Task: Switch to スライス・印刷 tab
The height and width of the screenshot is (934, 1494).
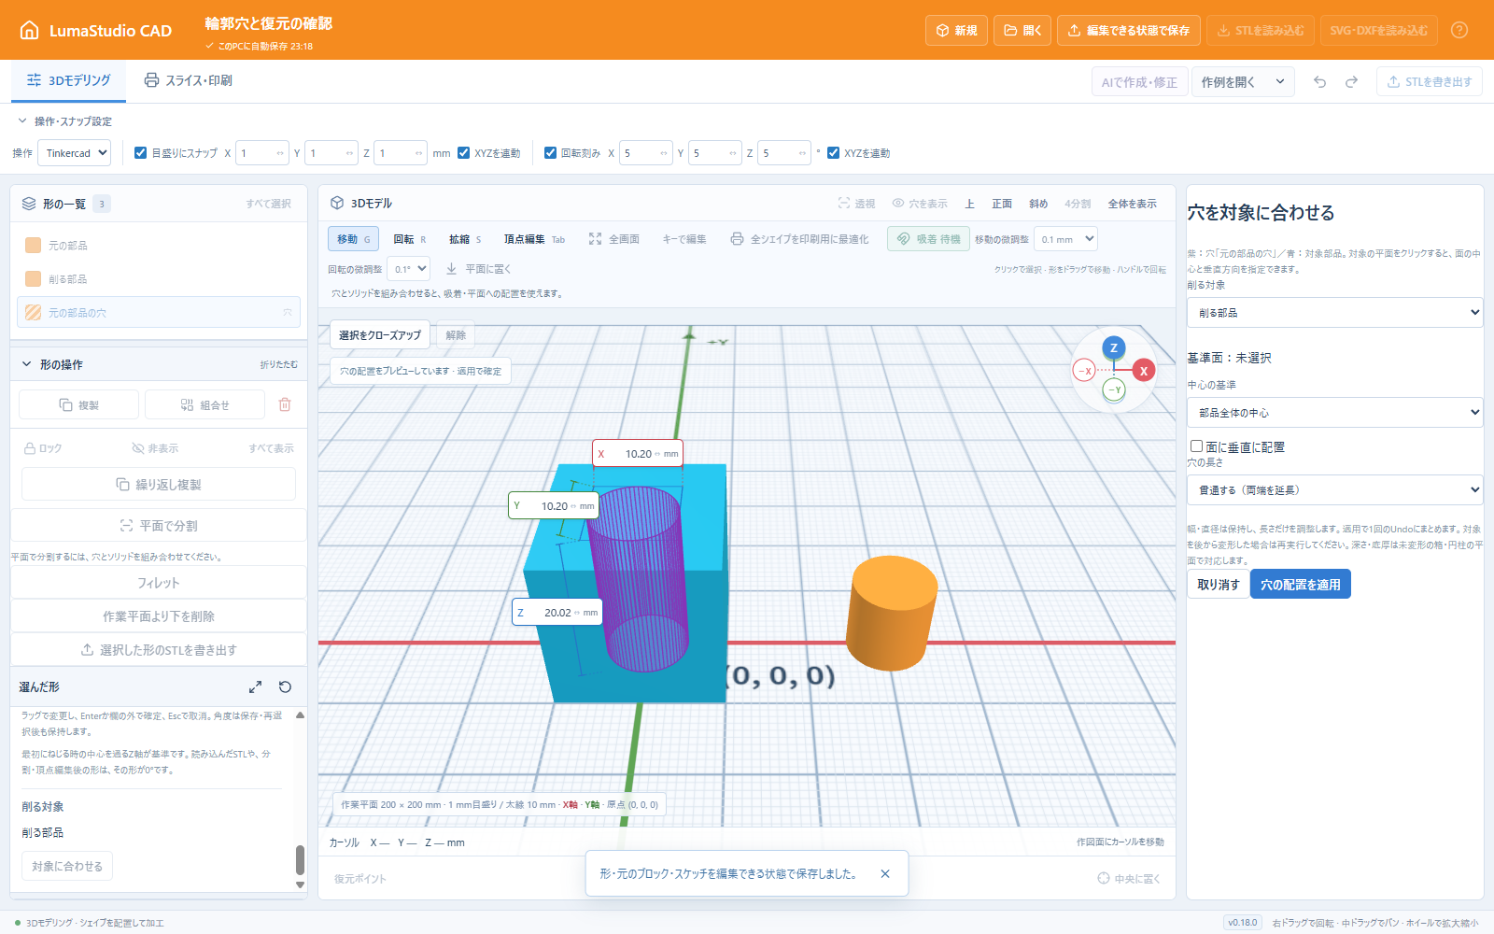Action: click(x=188, y=81)
